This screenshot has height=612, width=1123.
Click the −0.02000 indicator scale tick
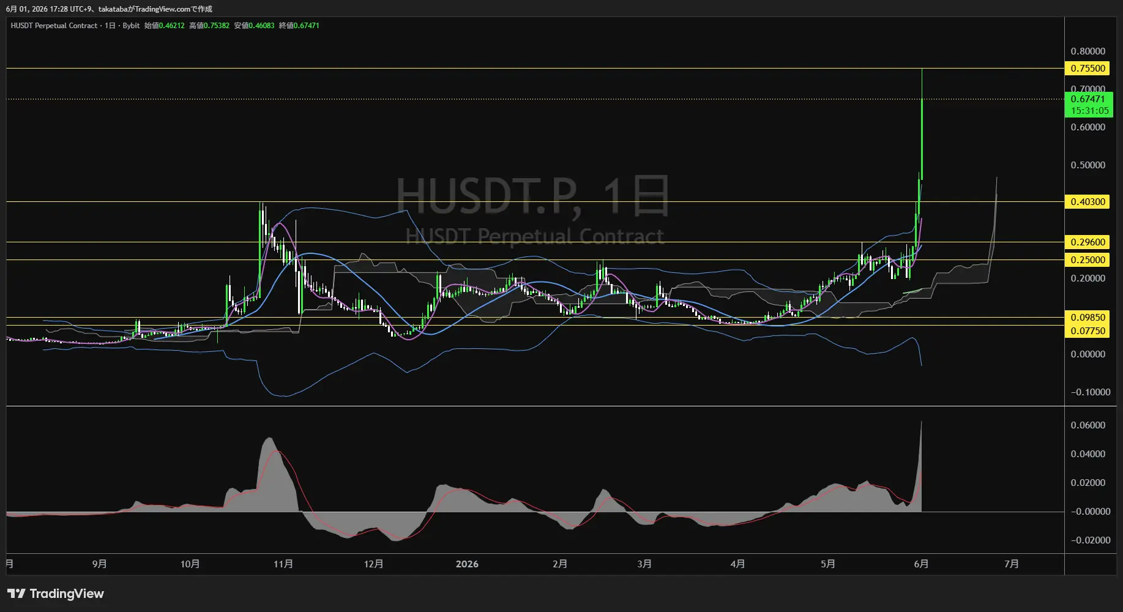(x=1090, y=540)
